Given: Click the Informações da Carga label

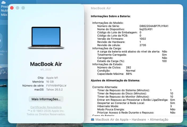Looking at the screenshot, I should 107,48.
